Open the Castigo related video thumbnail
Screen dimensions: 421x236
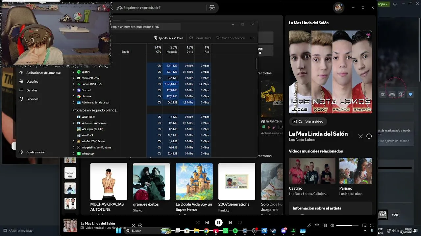click(312, 171)
